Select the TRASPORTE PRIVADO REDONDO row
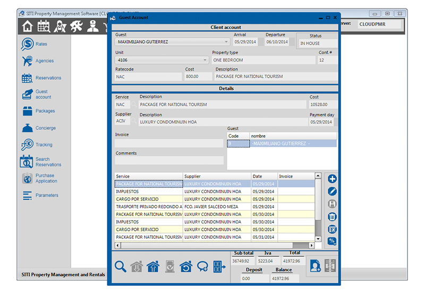The height and width of the screenshot is (293, 425). point(149,207)
